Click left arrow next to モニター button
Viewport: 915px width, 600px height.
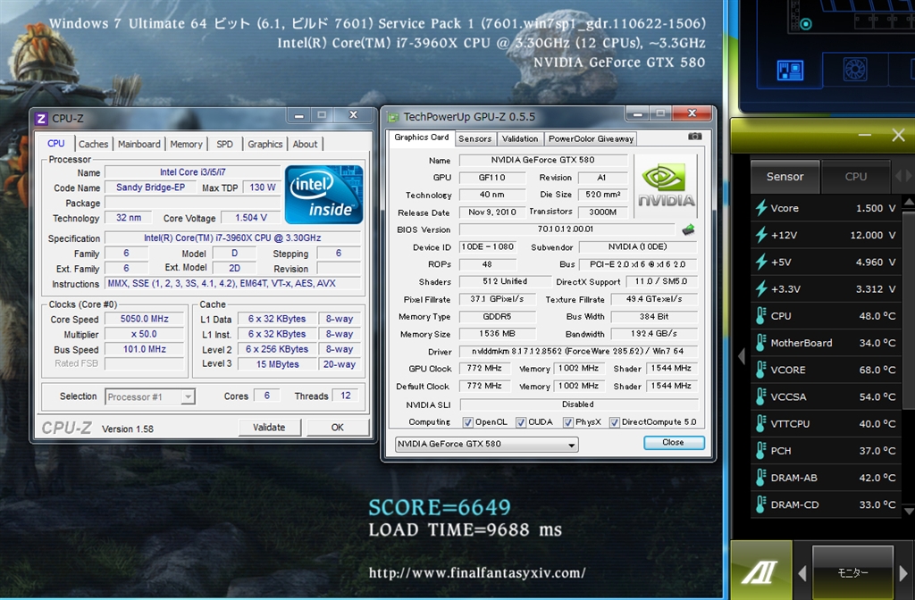click(802, 572)
